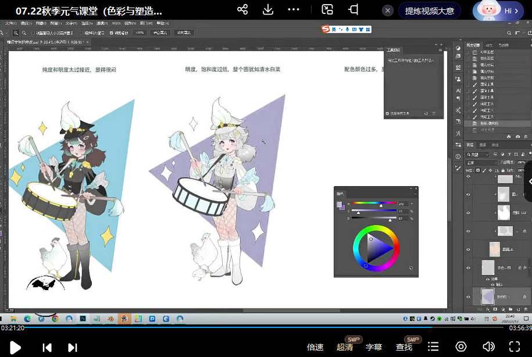Click the 字幕 subtitles option
The height and width of the screenshot is (357, 532).
374,347
